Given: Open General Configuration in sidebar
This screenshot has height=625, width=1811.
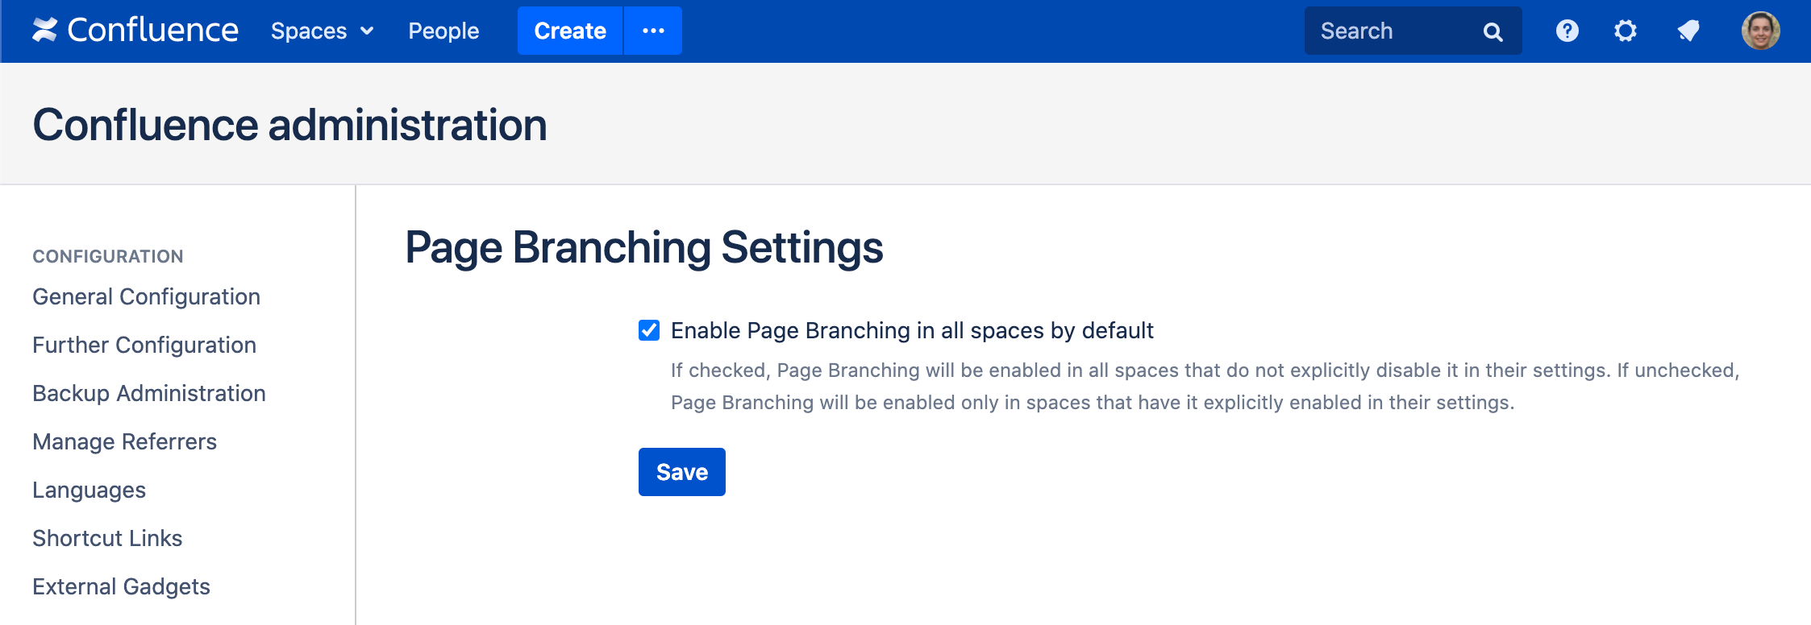Looking at the screenshot, I should (146, 296).
